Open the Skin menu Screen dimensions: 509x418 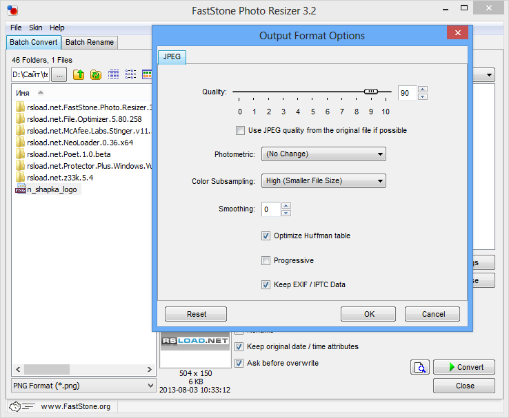click(x=36, y=28)
